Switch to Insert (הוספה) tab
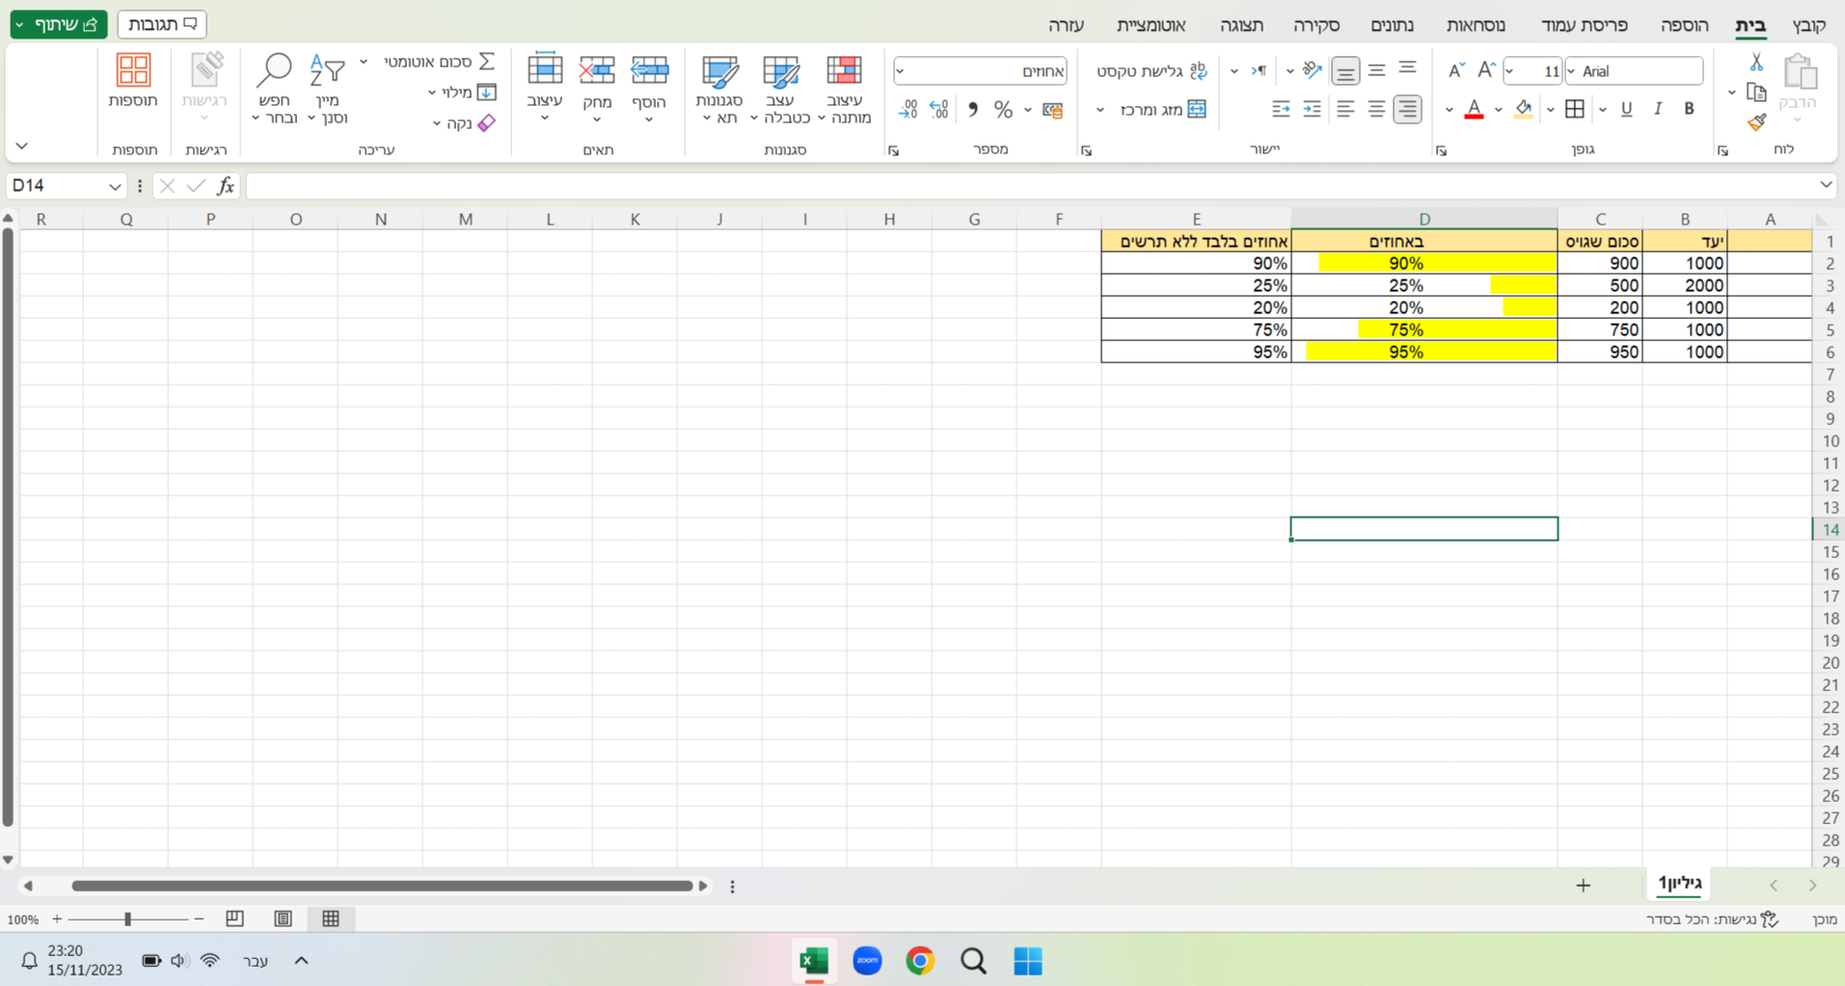Viewport: 1845px width, 986px height. (1684, 25)
